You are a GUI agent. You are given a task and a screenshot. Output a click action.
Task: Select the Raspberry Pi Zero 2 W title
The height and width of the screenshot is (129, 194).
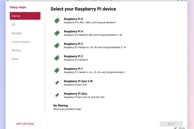[x=78, y=81]
